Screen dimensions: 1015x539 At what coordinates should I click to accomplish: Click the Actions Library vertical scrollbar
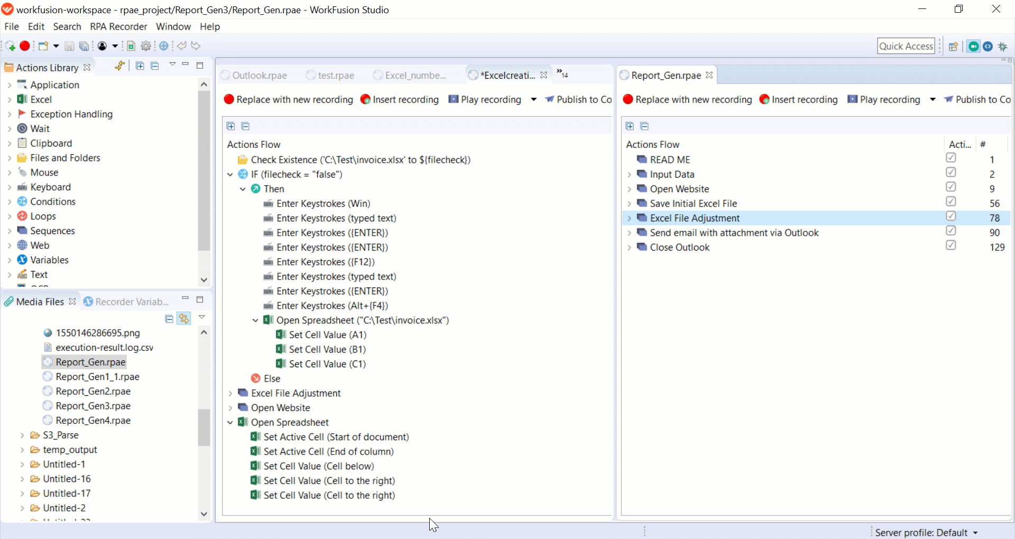204,171
